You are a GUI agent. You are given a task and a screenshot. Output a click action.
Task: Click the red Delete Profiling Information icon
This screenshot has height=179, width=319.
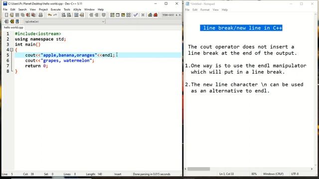coord(156,15)
